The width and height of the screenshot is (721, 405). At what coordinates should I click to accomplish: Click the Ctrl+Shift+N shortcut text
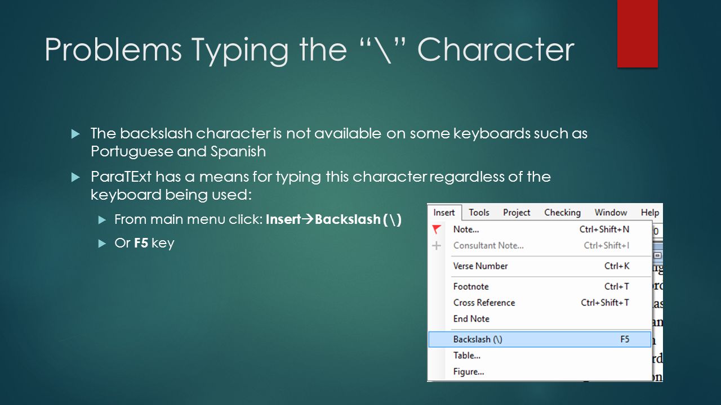pyautogui.click(x=604, y=229)
